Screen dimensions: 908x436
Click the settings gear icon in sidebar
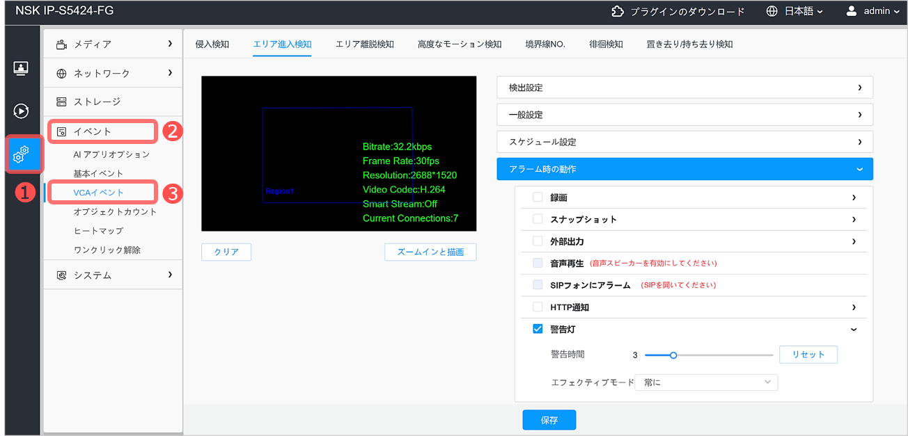(x=21, y=154)
